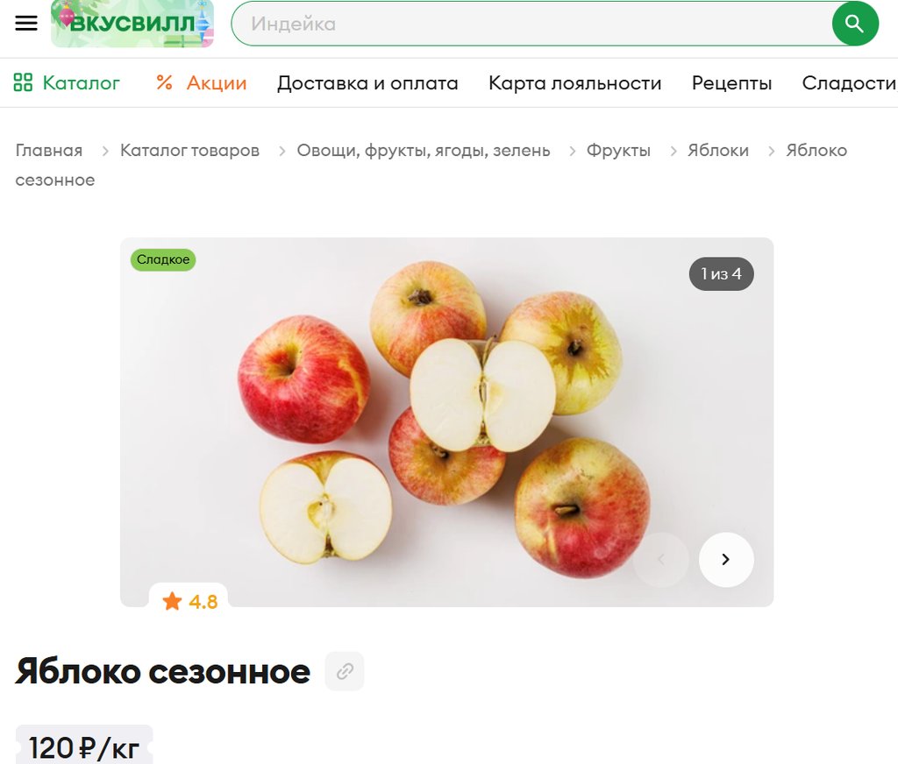Image resolution: width=898 pixels, height=764 pixels.
Task: Go to Фрукты breadcrumb
Action: [x=618, y=150]
